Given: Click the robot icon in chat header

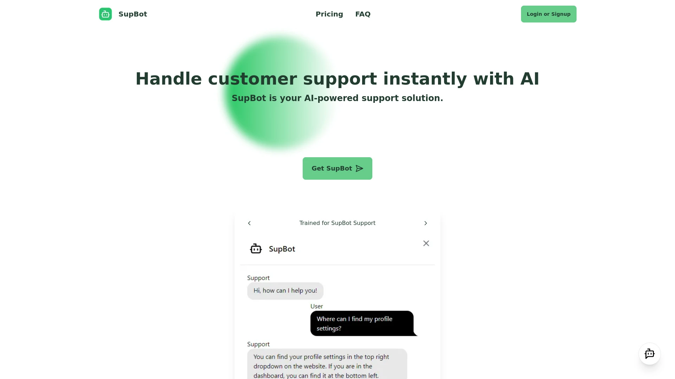Looking at the screenshot, I should [256, 249].
